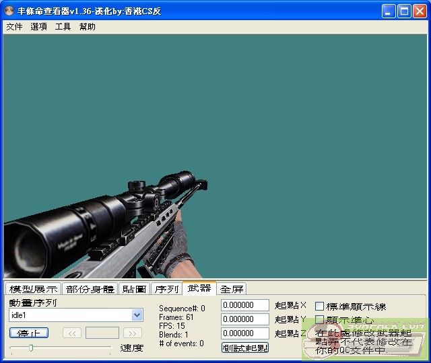Image resolution: width=431 pixels, height=363 pixels.
Task: Toggle the 顯示準心 crosshair checkbox
Action: coord(320,320)
